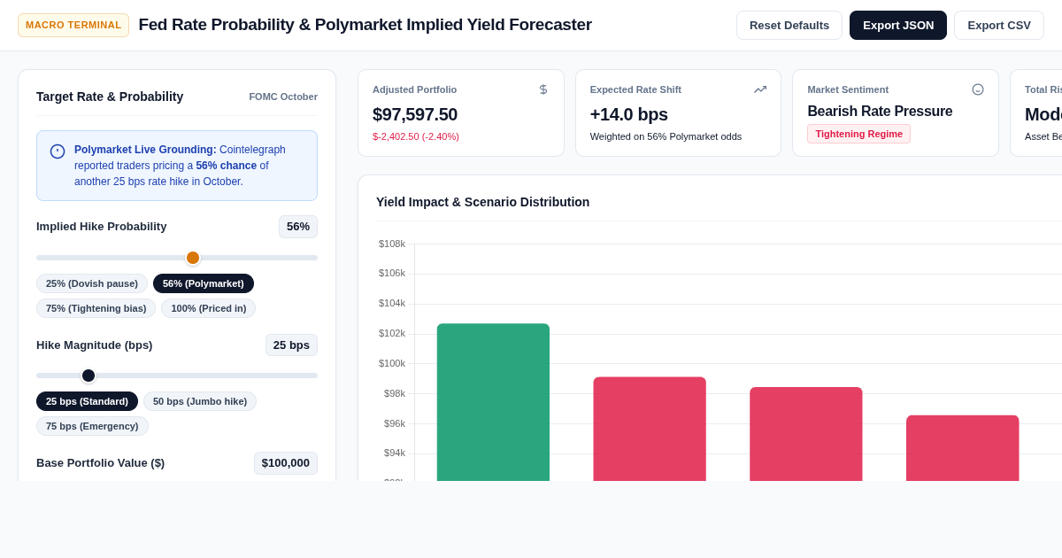Choose the 100% (Priced in) preset
The image size is (1062, 558).
208,308
